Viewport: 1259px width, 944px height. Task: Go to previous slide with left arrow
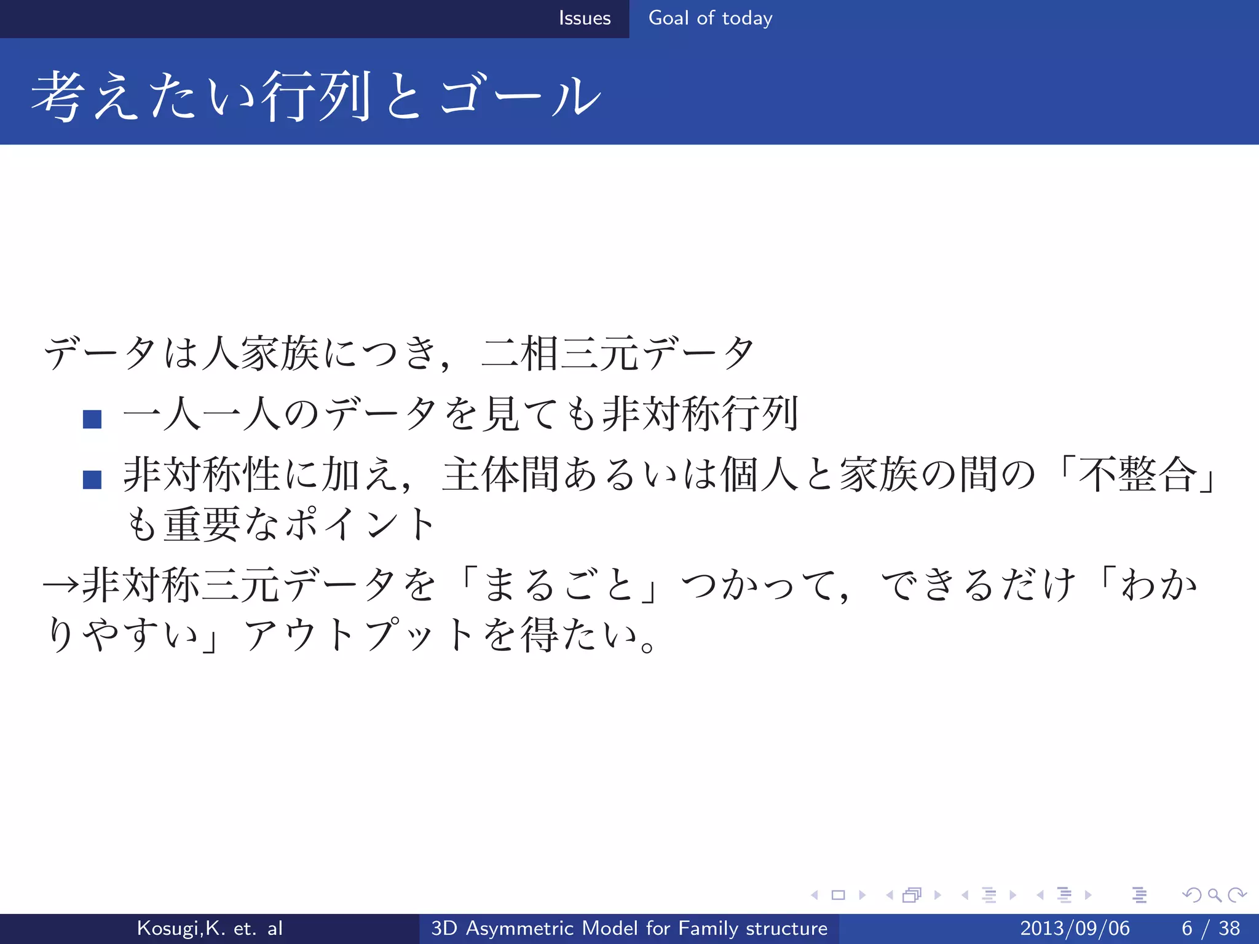point(815,895)
